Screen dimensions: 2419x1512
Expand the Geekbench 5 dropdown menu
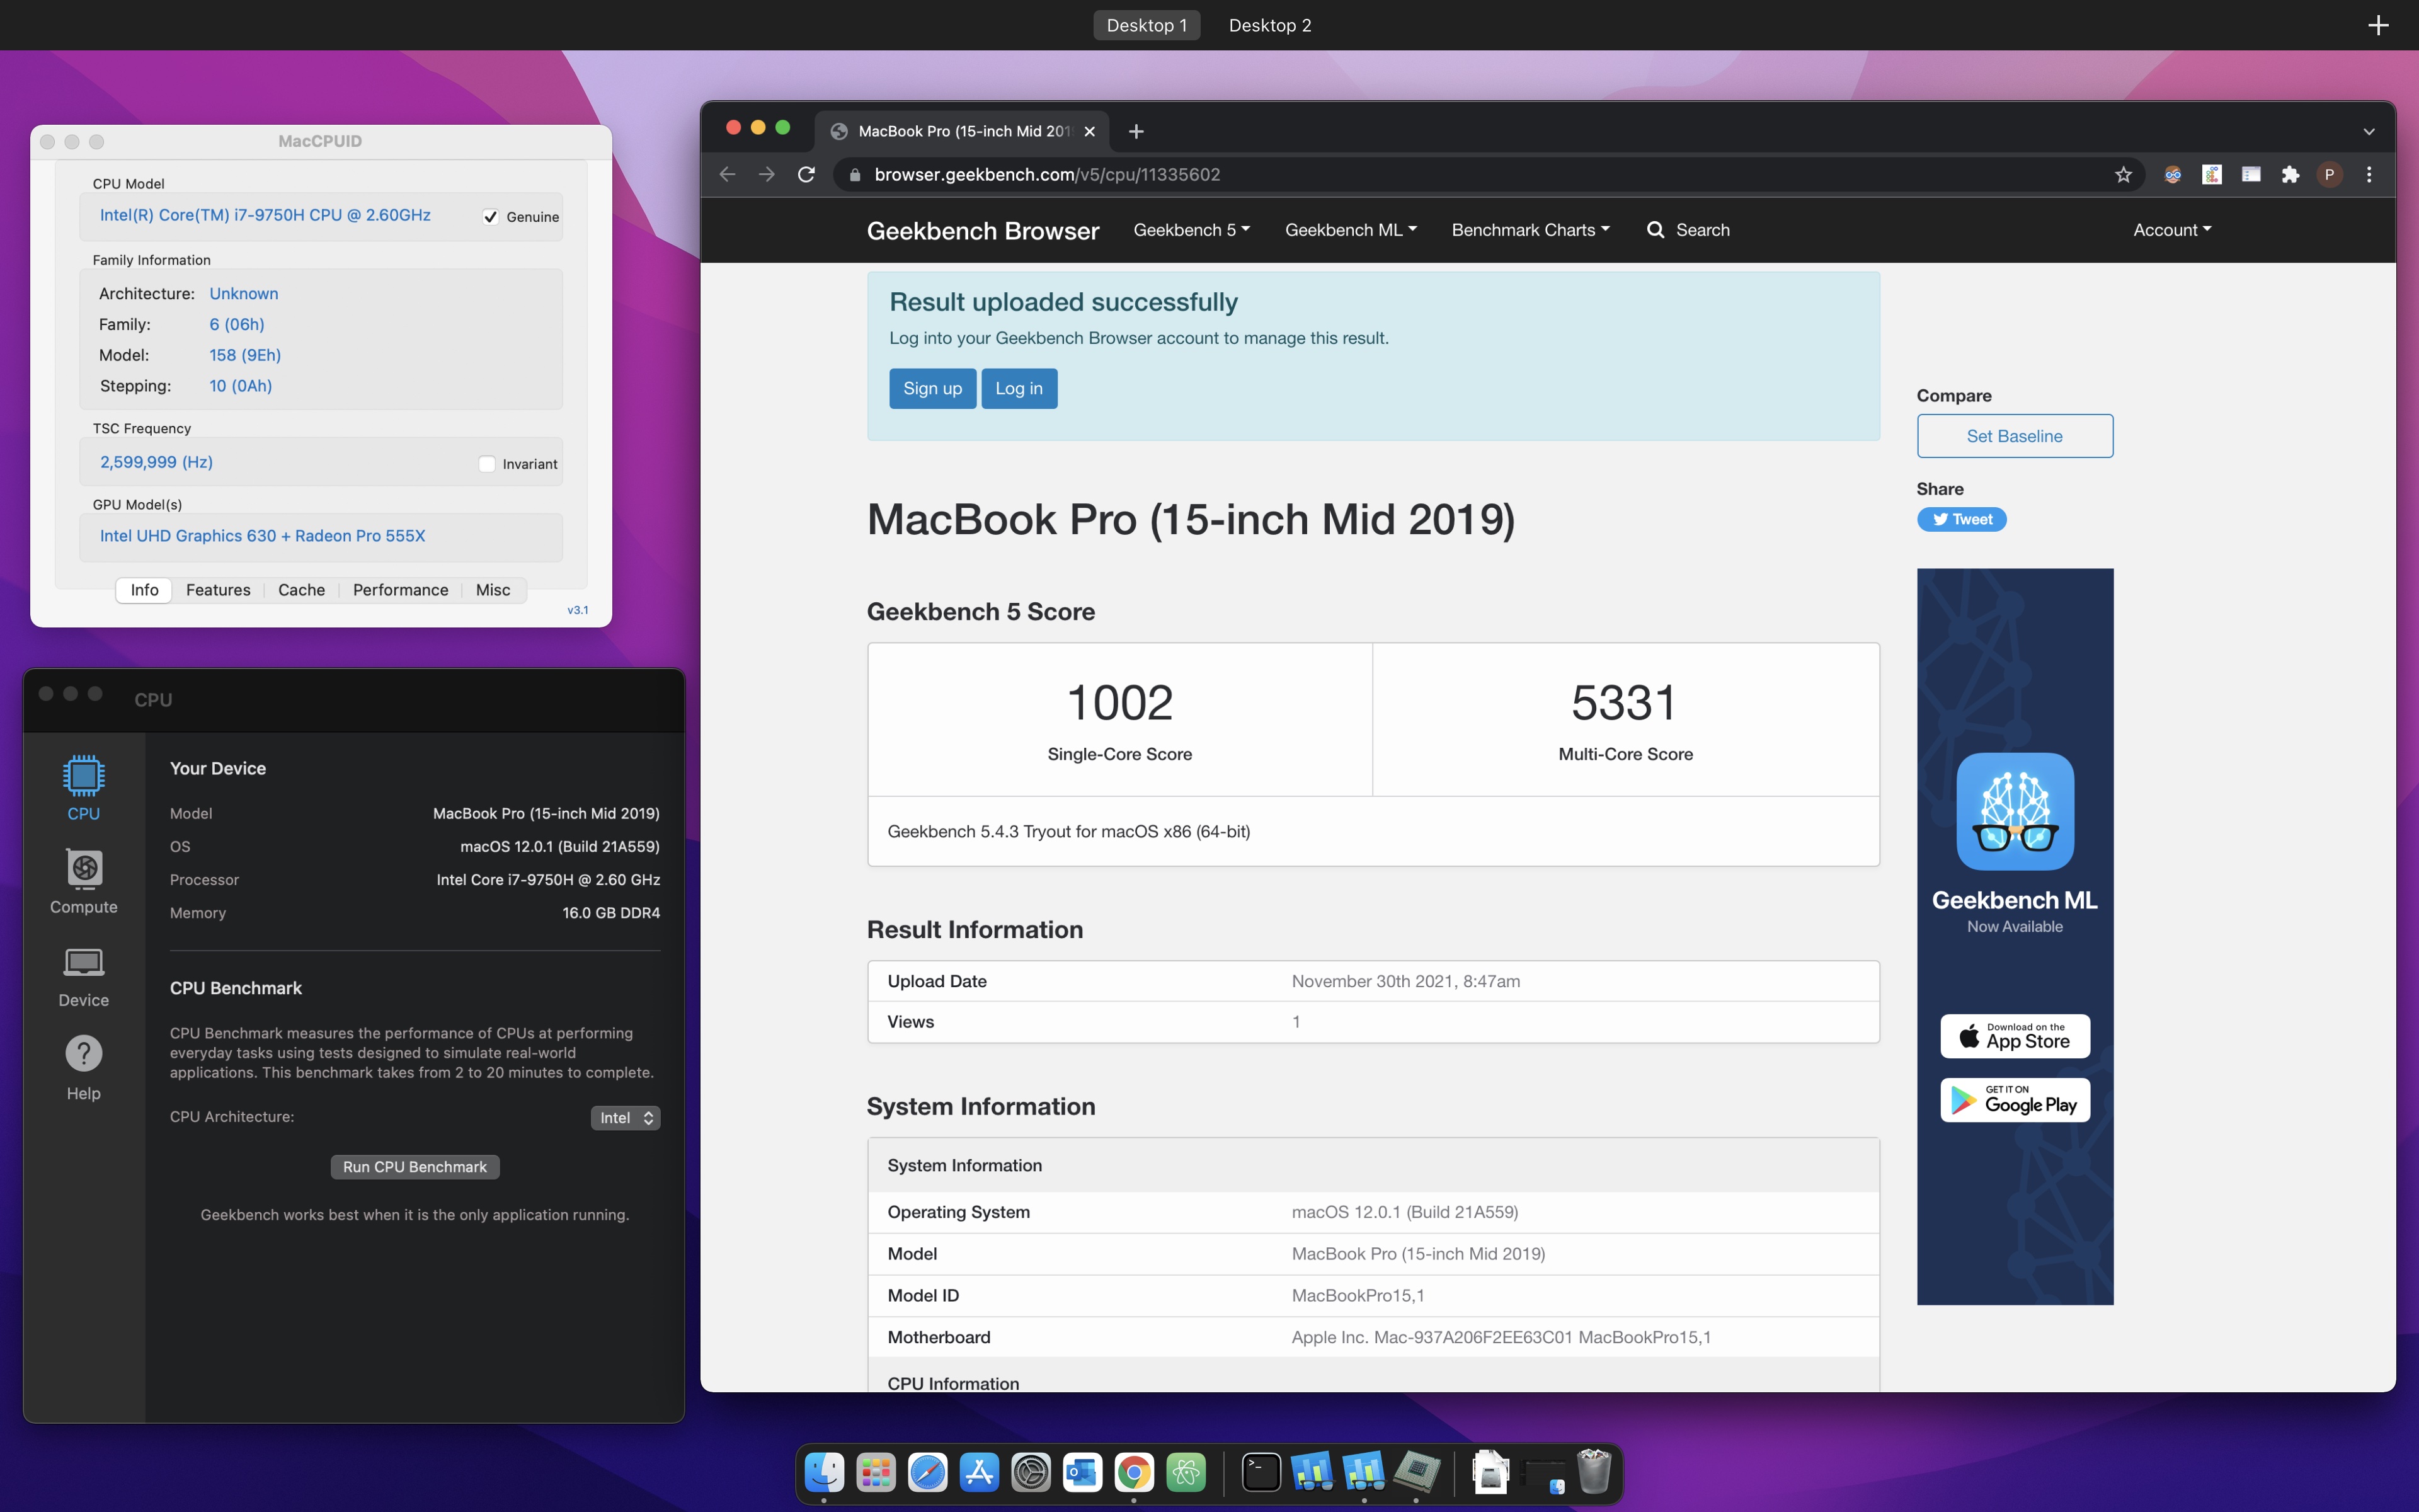[x=1191, y=230]
